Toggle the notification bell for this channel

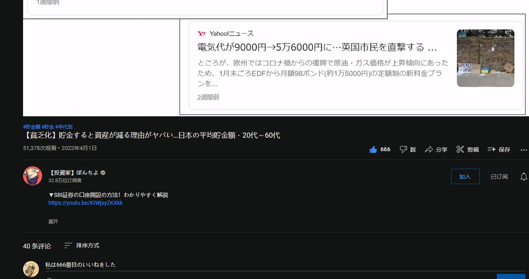pyautogui.click(x=524, y=177)
